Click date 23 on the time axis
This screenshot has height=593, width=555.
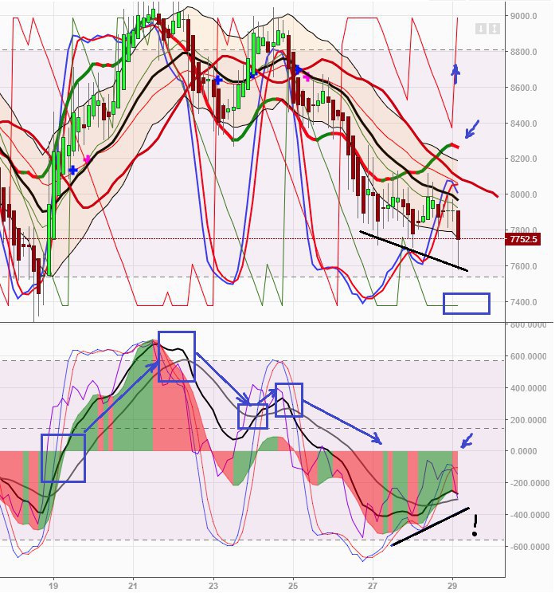213,586
